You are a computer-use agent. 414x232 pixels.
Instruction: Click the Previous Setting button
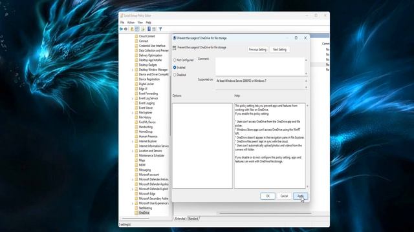point(257,50)
